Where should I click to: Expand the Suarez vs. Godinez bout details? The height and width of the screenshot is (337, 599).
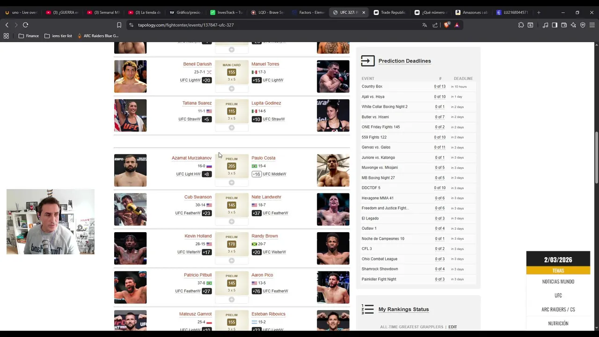click(x=231, y=127)
